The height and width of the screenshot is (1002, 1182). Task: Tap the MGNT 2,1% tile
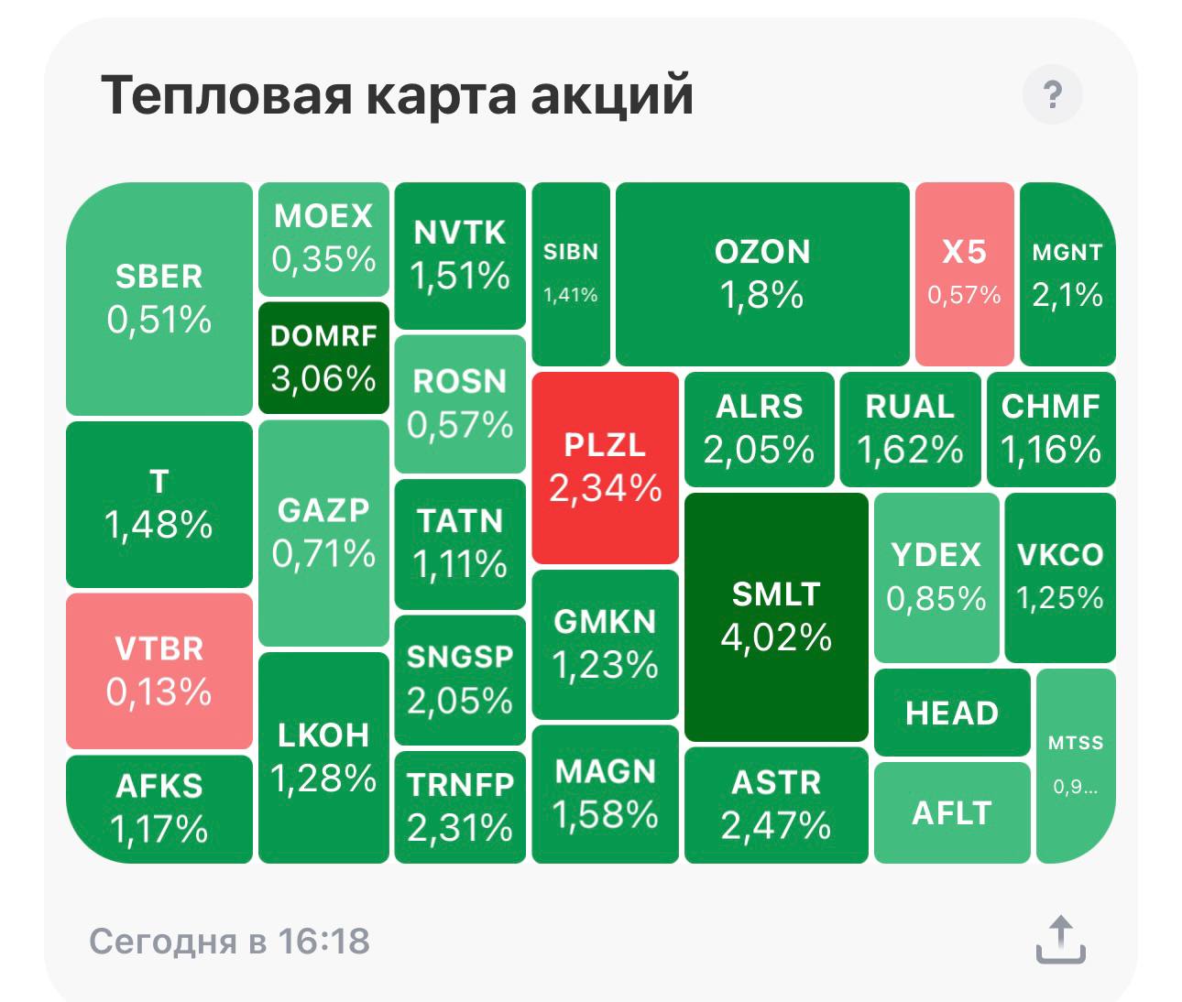click(1067, 274)
